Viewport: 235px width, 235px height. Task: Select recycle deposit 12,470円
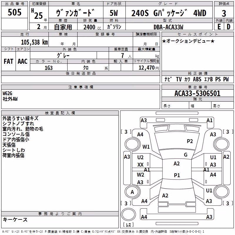point(149,68)
